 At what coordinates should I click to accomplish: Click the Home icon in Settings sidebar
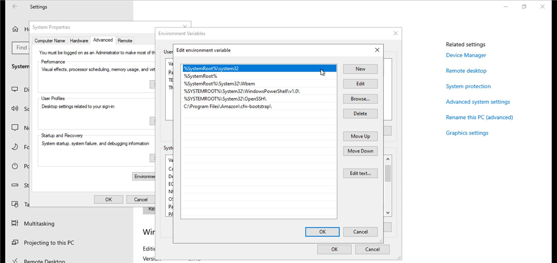tap(15, 29)
